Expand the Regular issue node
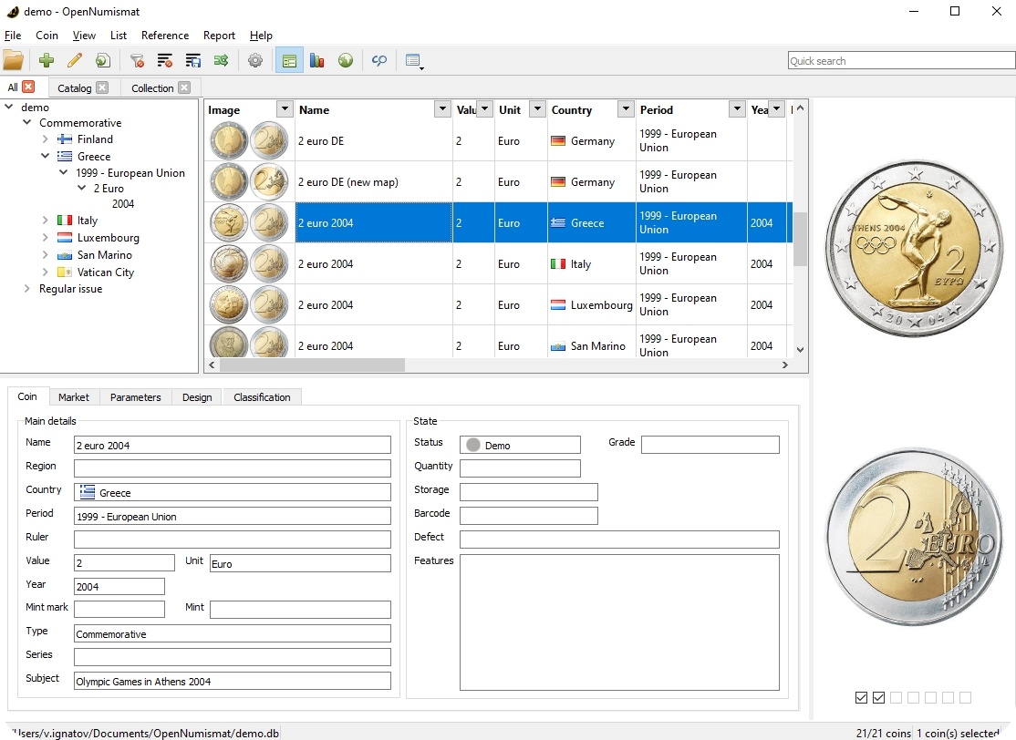The height and width of the screenshot is (740, 1016). pyautogui.click(x=26, y=288)
